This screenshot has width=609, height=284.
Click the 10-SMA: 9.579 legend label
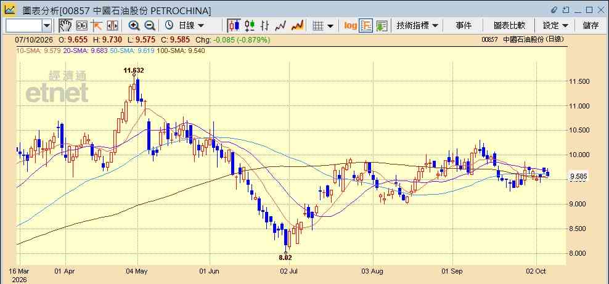click(x=38, y=51)
